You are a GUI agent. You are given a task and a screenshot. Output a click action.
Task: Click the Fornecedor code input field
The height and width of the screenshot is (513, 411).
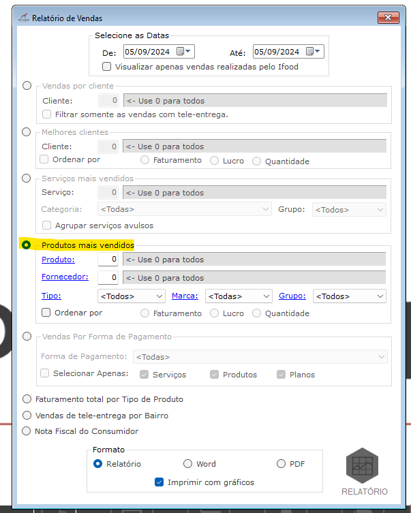[108, 277]
